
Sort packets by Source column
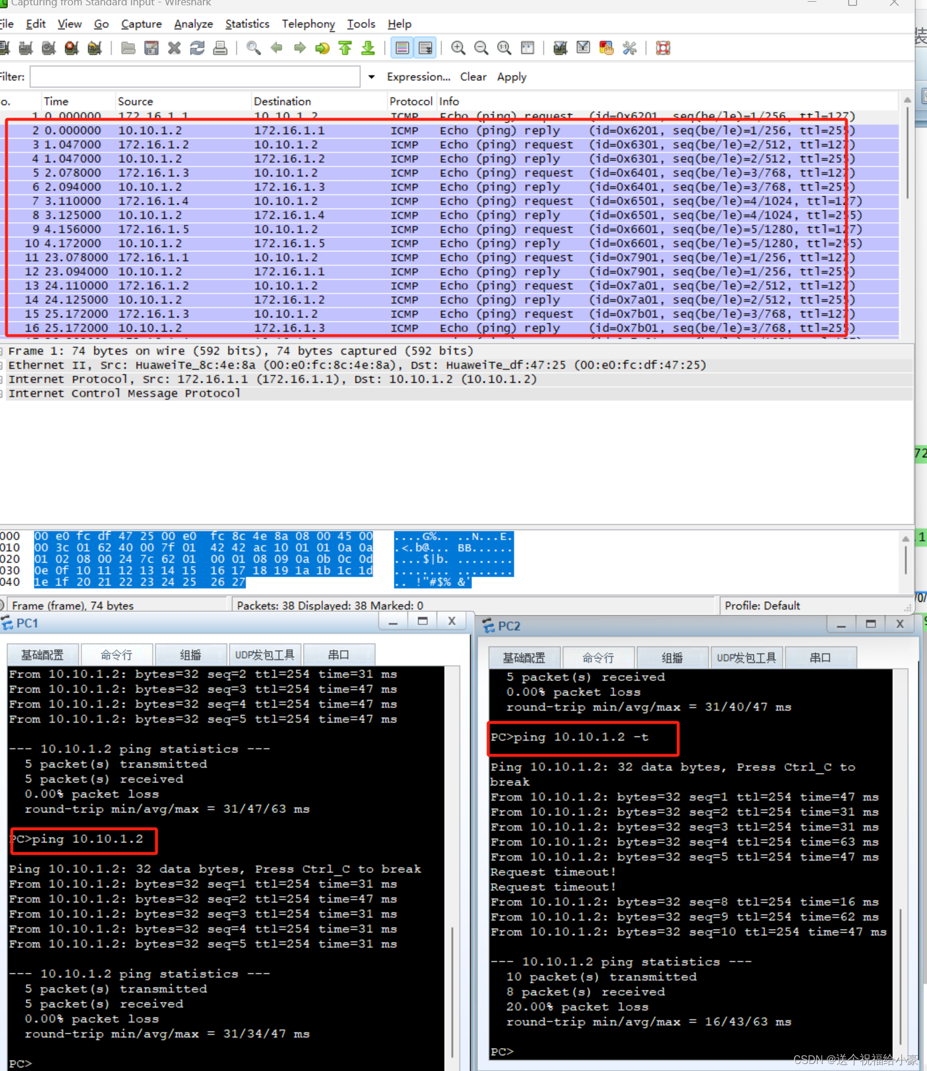[182, 101]
